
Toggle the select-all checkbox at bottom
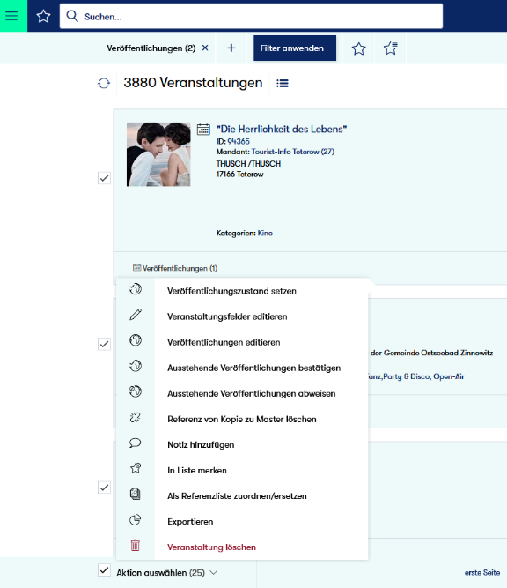(x=104, y=570)
